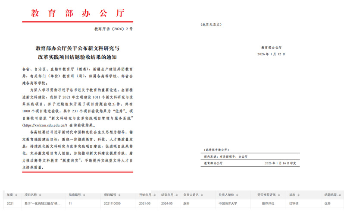Click the 中国海洋大学 cell
344x213 pixels.
coord(228,202)
